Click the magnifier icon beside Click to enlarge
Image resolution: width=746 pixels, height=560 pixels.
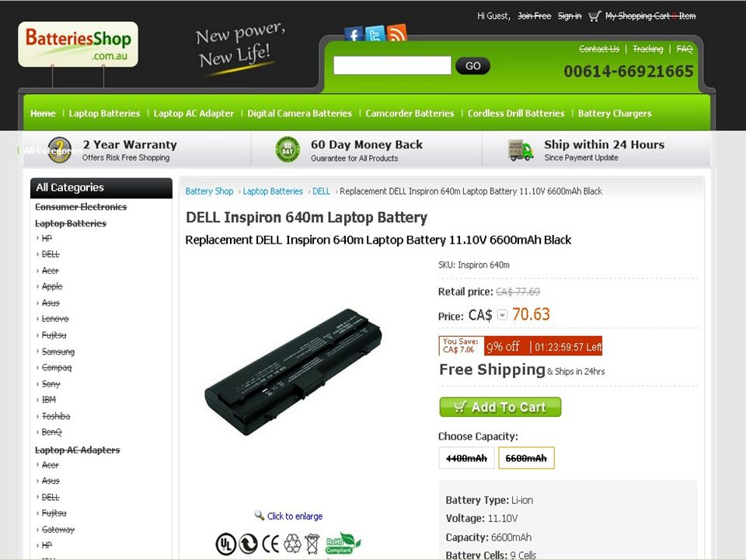(260, 515)
